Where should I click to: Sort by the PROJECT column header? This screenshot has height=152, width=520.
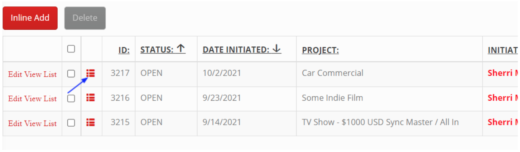coord(320,50)
